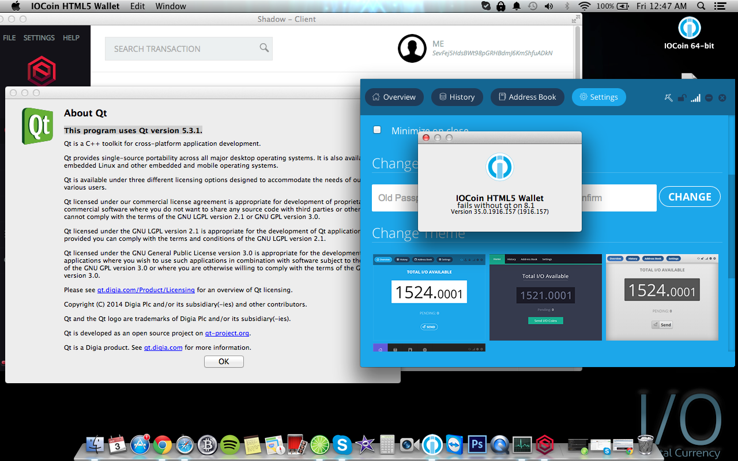Open the IOCoin HTML5 Wallet application menu
The height and width of the screenshot is (461, 738).
coord(76,6)
